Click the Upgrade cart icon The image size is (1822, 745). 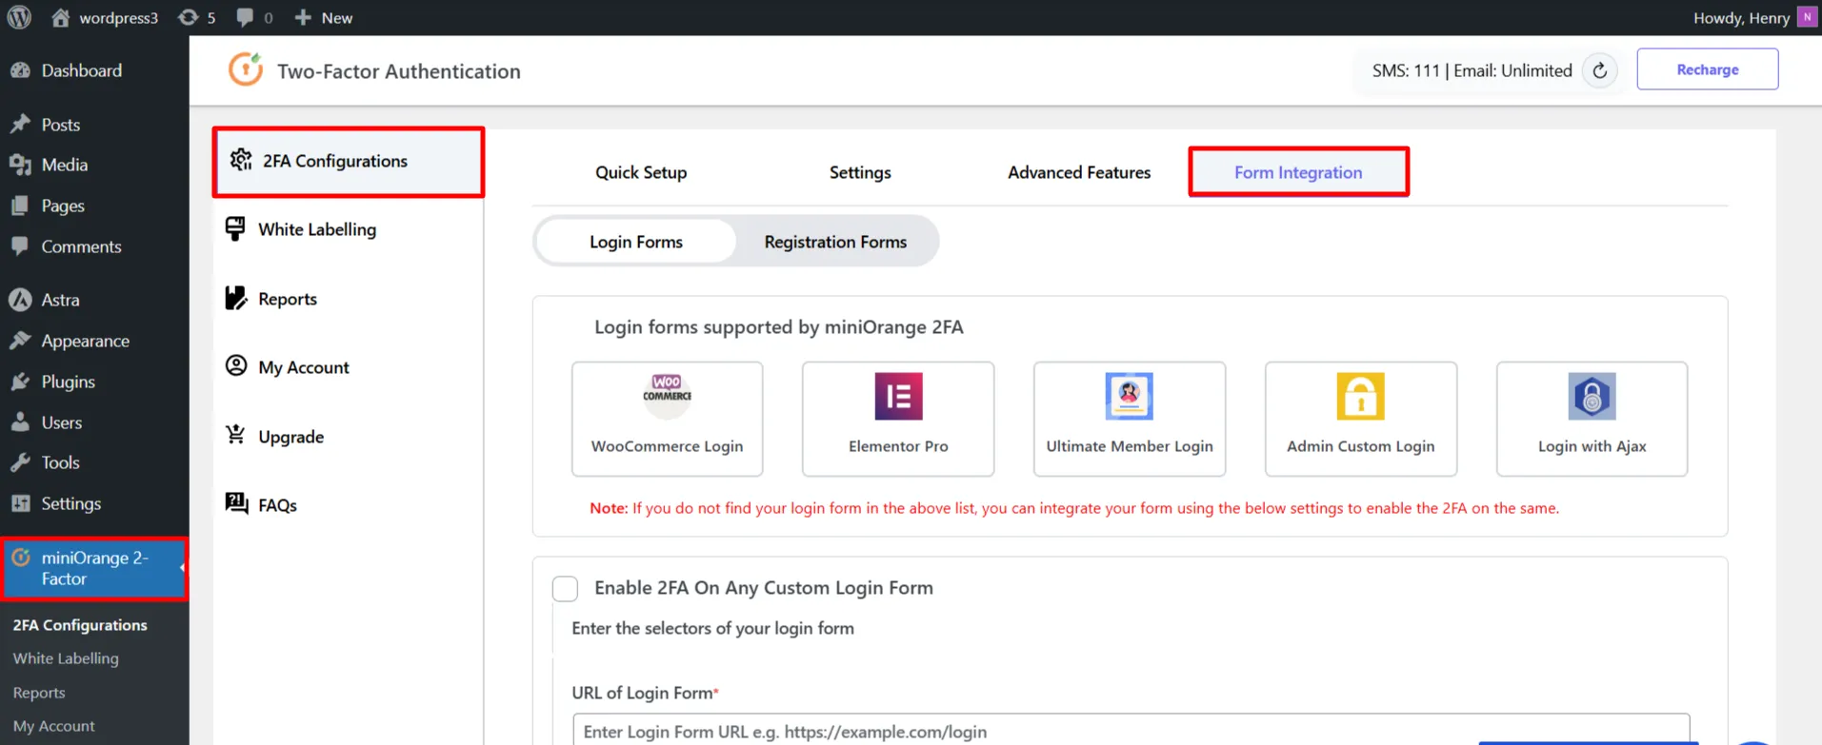click(x=235, y=435)
